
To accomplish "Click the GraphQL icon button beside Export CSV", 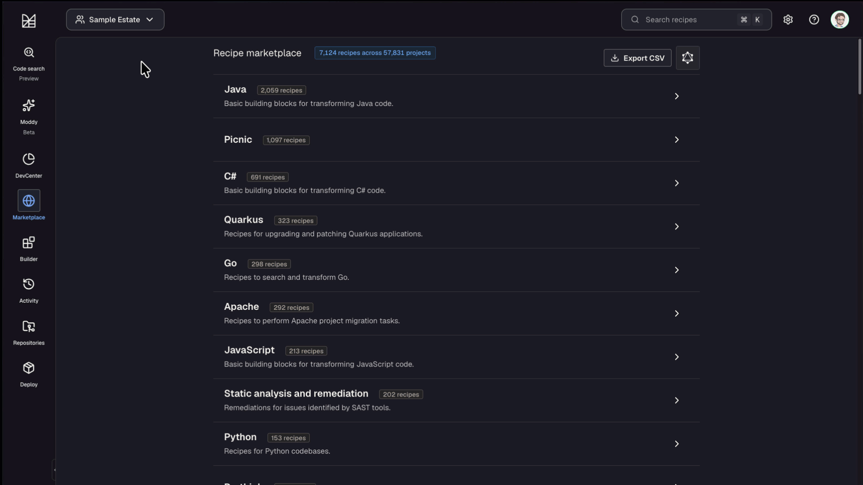I will tap(688, 58).
